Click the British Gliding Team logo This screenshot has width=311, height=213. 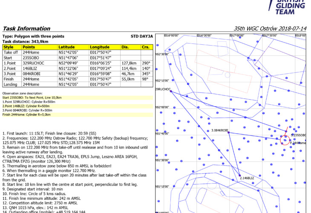290,6
